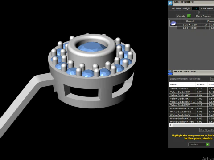
Task: Click the Use Object Material button
Action: click(x=206, y=130)
